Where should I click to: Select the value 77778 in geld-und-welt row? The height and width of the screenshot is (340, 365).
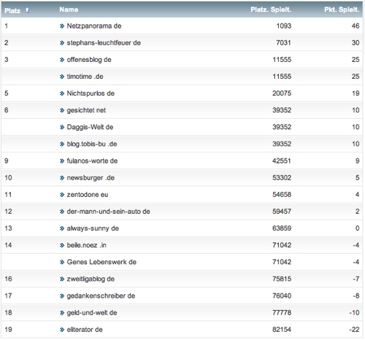pos(282,313)
